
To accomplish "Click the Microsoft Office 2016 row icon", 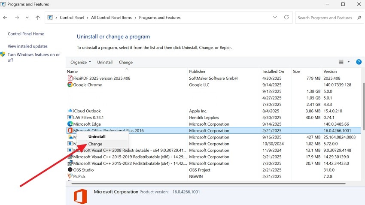I will pyautogui.click(x=70, y=130).
